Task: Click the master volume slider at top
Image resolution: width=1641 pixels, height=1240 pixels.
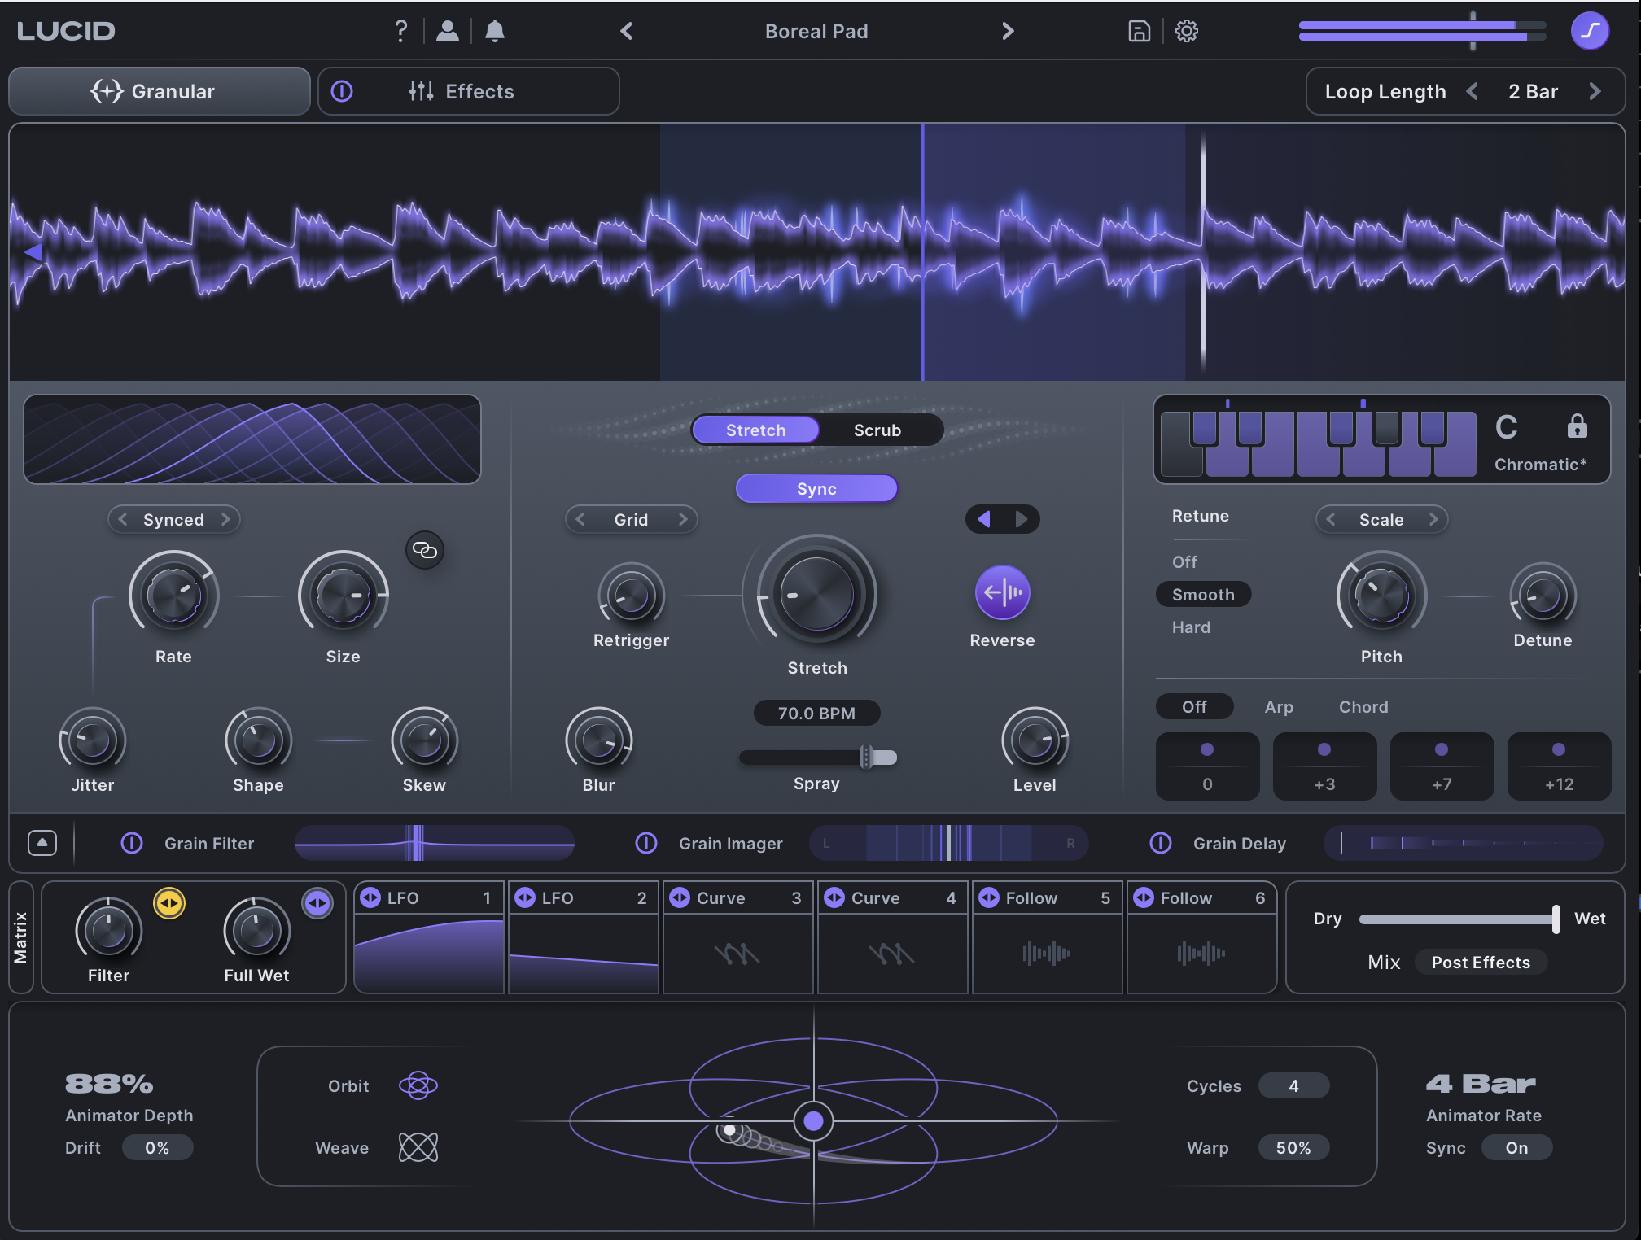Action: click(x=1422, y=31)
